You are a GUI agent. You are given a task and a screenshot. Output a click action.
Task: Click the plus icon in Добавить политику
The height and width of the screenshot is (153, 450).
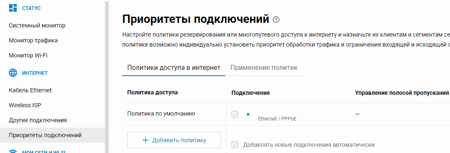tap(146, 140)
